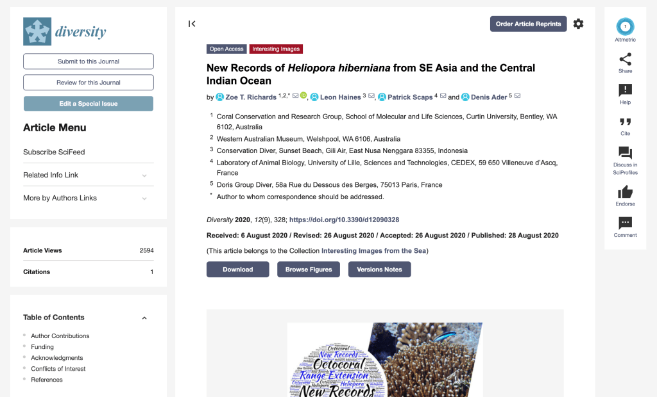This screenshot has height=397, width=657.
Task: Expand More by Authors Links
Action: pos(144,199)
